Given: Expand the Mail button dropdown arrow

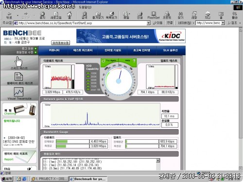Looking at the screenshot, I should click(129, 14).
